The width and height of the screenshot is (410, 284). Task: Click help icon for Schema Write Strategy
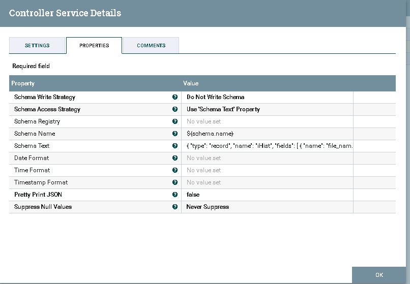[175, 97]
